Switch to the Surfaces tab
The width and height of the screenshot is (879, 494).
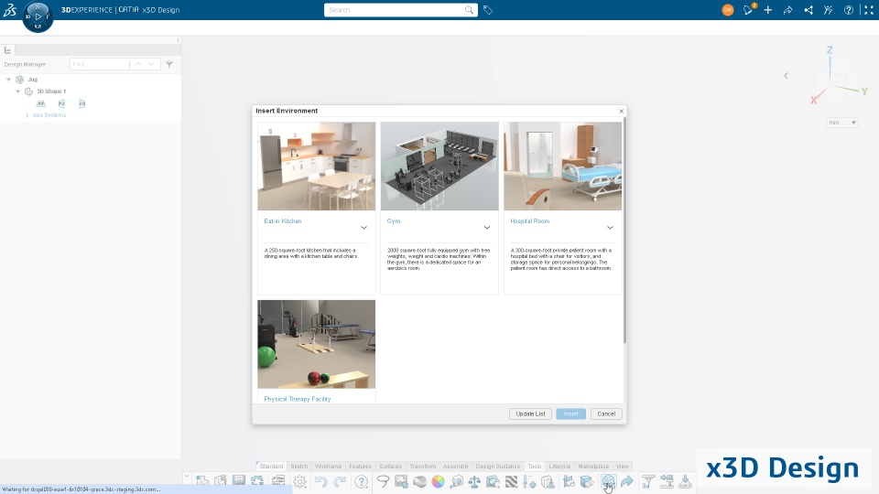[390, 466]
